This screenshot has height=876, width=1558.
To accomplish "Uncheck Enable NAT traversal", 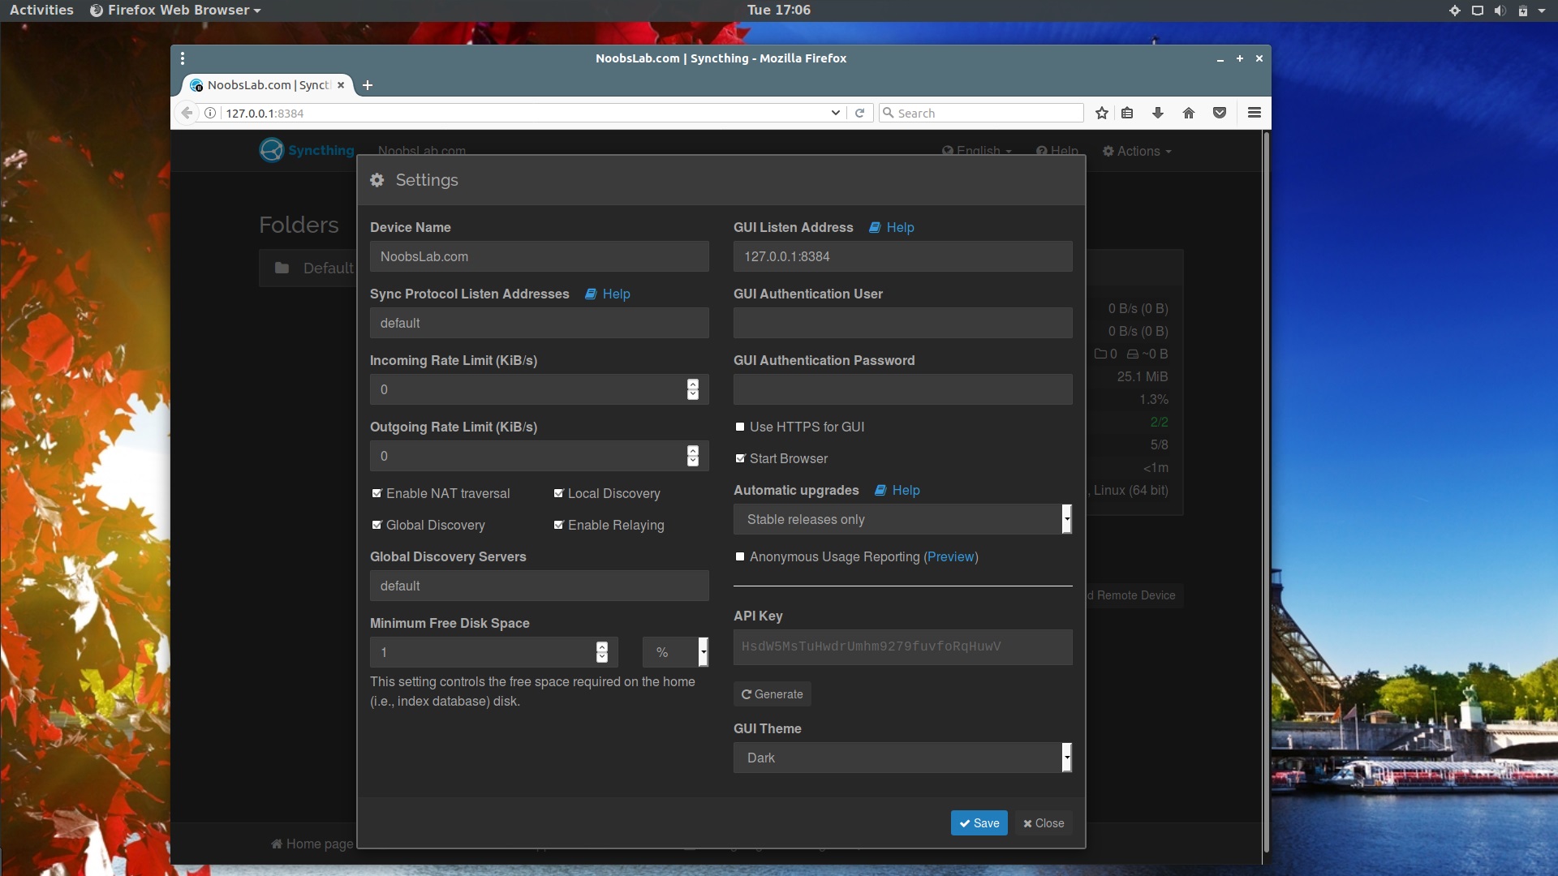I will [377, 493].
